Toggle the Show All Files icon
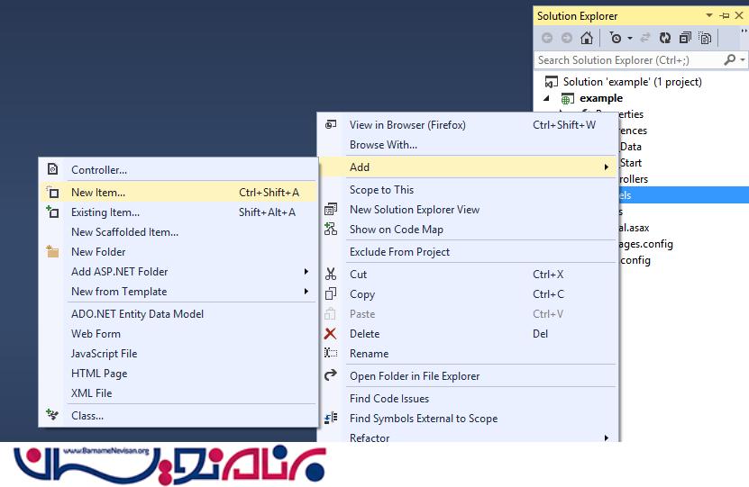Image resolution: width=749 pixels, height=487 pixels. [x=705, y=38]
